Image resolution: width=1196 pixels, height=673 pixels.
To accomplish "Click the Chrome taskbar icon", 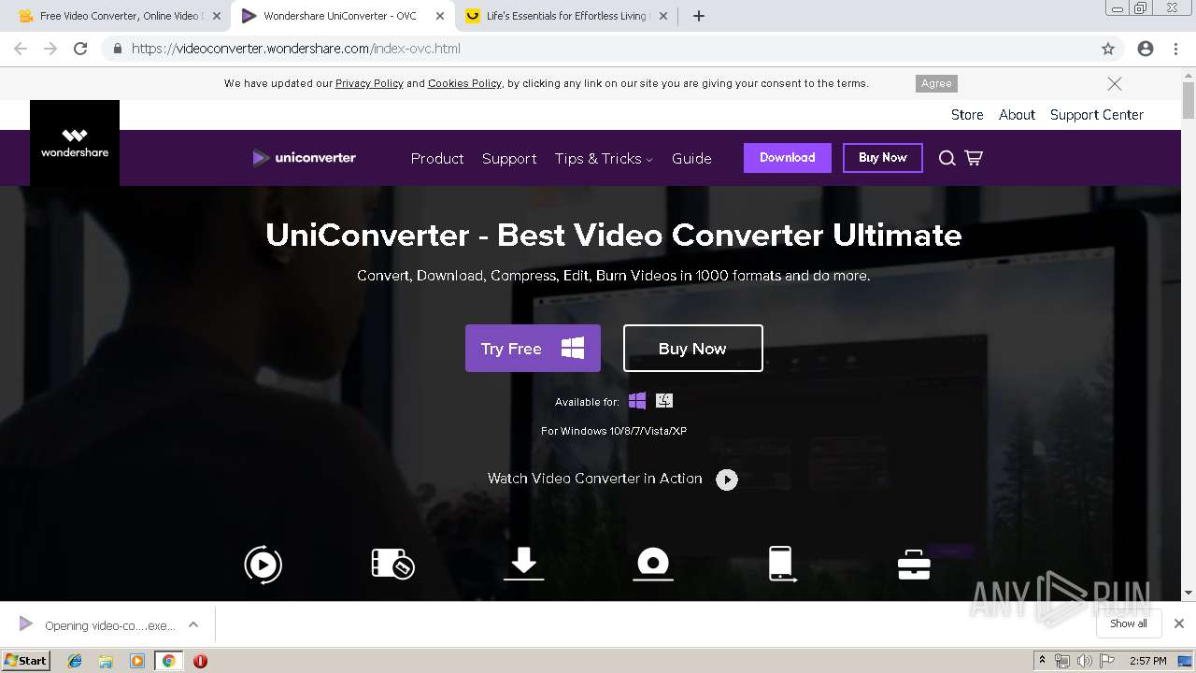I will tap(168, 661).
